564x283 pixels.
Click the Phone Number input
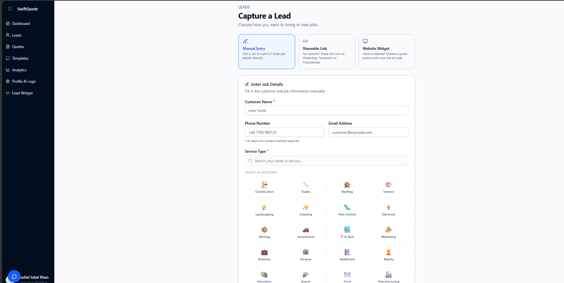pyautogui.click(x=285, y=132)
